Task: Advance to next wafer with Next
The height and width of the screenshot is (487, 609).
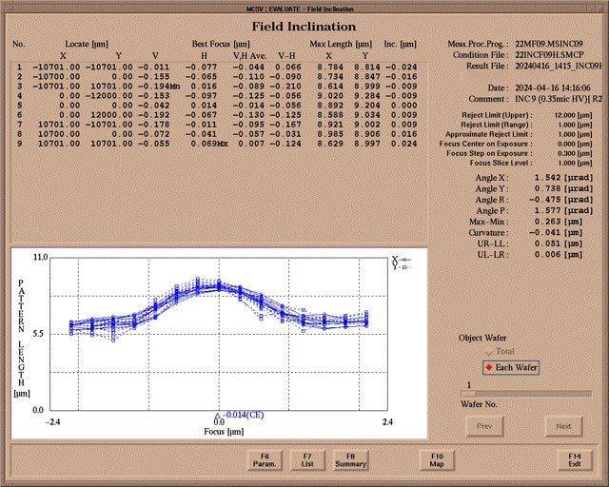Action: tap(563, 427)
